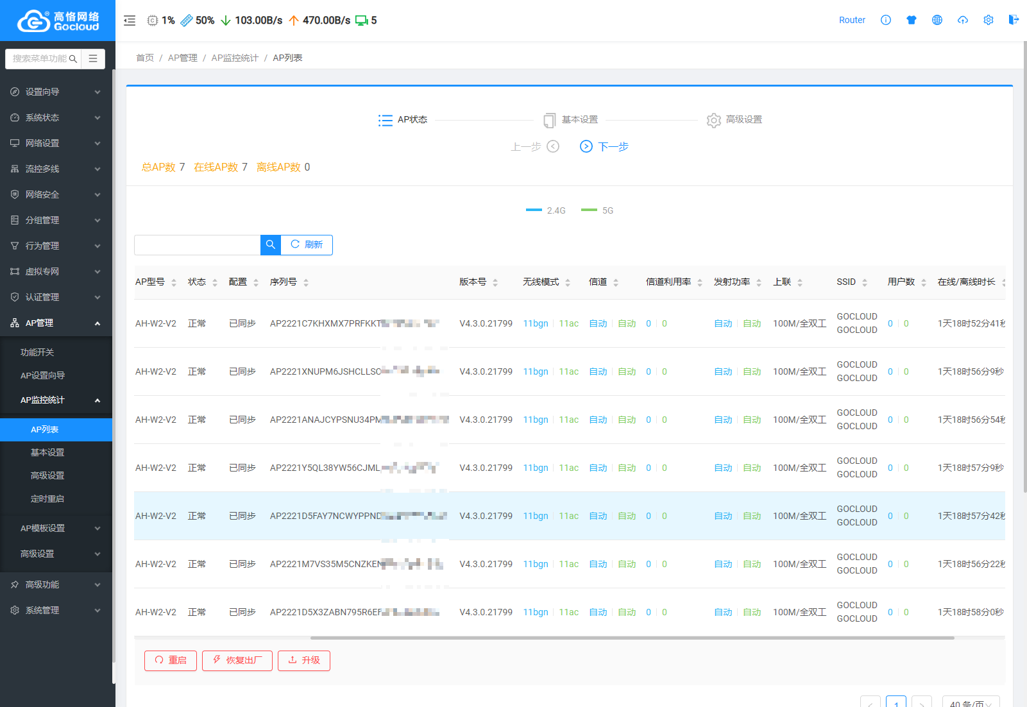Expand 行为管理 menu
Screen dimensions: 1027x707
(56, 246)
